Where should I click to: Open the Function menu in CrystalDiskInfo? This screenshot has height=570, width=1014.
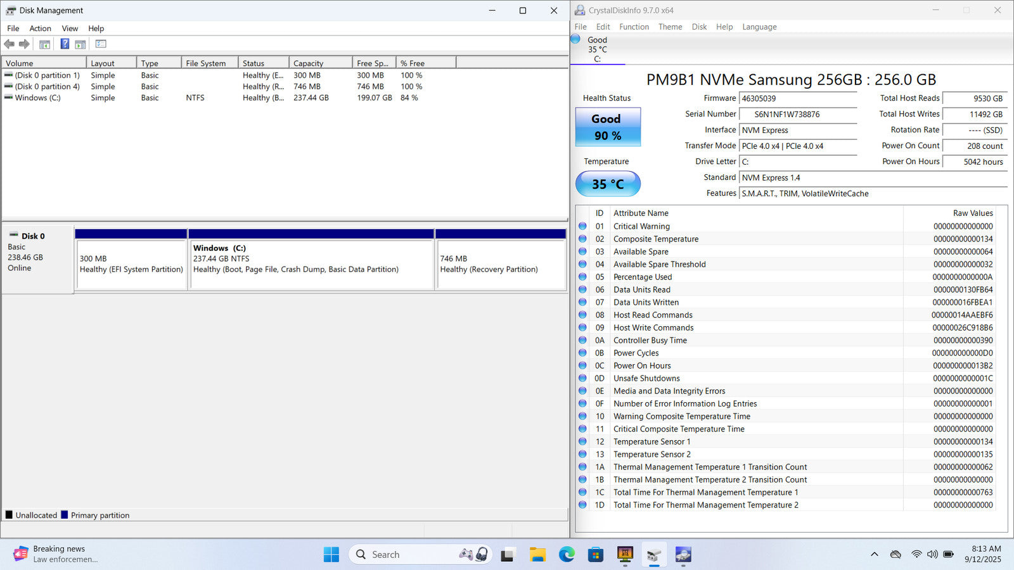[x=634, y=27]
